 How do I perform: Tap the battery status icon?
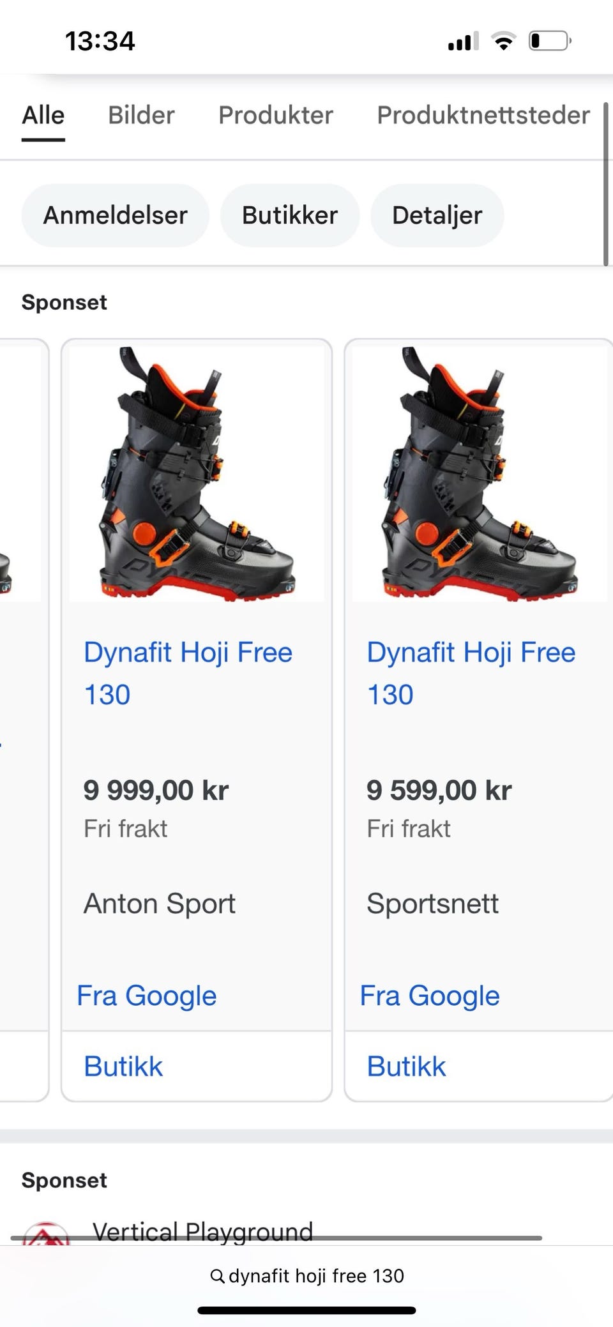coord(550,42)
